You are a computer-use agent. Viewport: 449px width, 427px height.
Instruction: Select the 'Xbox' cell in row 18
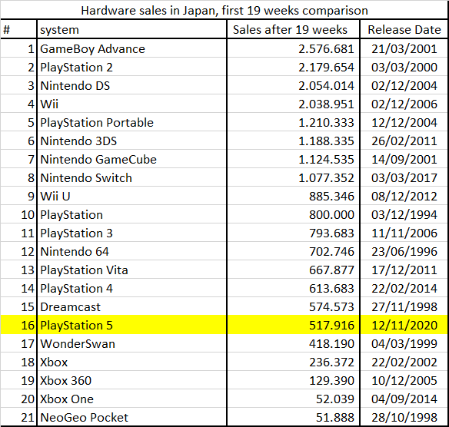(54, 362)
